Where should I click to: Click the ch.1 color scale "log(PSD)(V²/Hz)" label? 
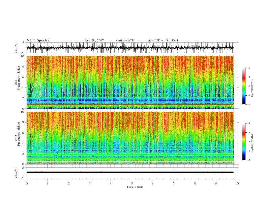click(x=252, y=88)
